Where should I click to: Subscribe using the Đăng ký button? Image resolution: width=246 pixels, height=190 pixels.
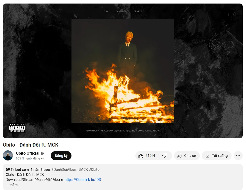click(x=61, y=156)
